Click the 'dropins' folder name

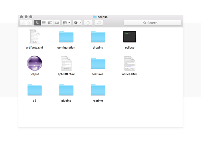pos(98,48)
